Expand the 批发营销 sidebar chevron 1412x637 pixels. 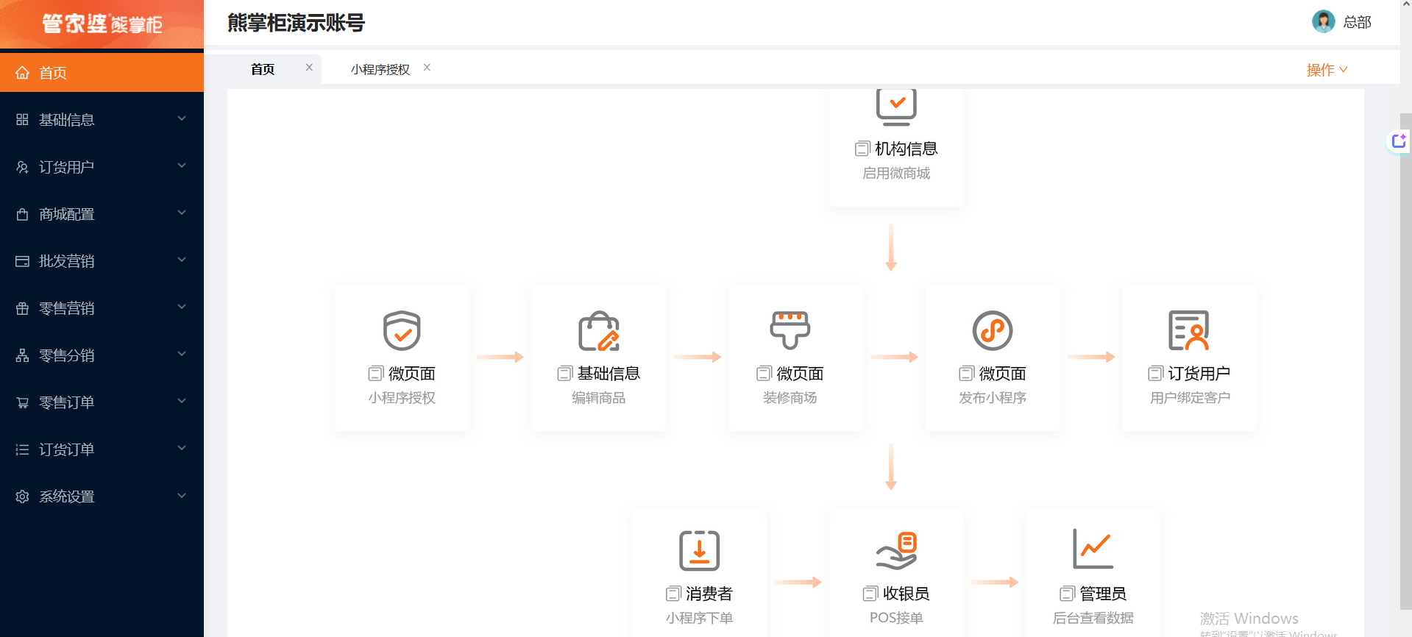point(182,260)
